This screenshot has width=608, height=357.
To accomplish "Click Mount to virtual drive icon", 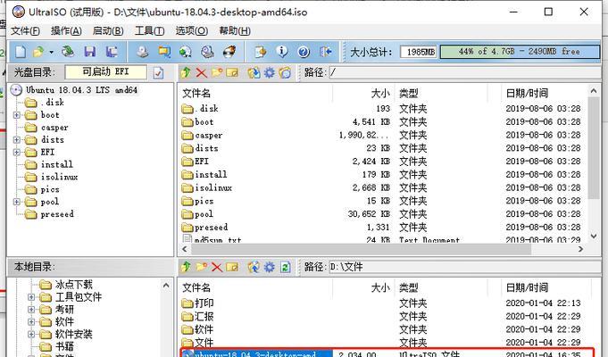I will point(207,52).
